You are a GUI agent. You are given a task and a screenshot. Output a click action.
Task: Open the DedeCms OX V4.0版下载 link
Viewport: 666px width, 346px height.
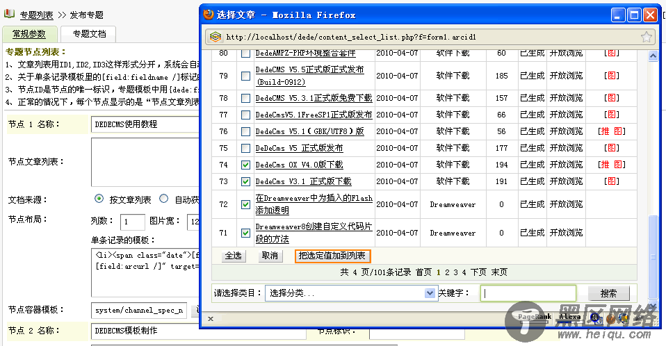coord(299,165)
